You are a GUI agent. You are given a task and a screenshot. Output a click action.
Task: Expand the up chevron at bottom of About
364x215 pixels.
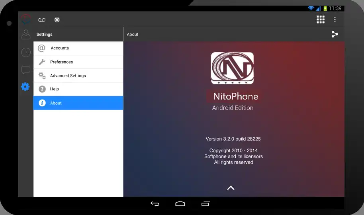pos(231,188)
